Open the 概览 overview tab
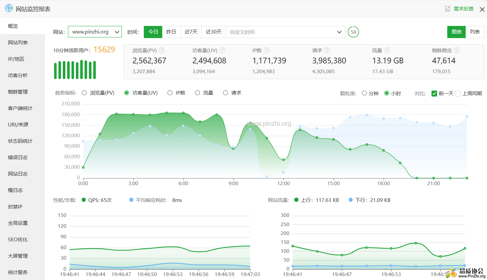The image size is (487, 280). 22,26
